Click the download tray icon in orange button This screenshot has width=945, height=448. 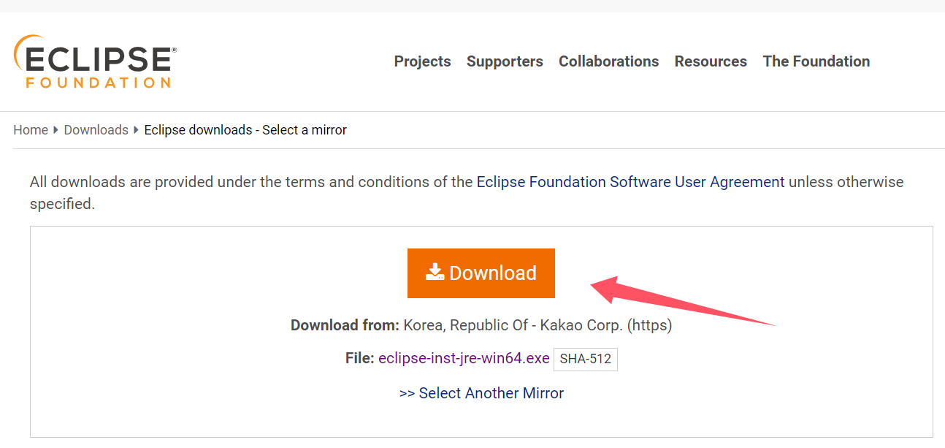click(x=435, y=273)
